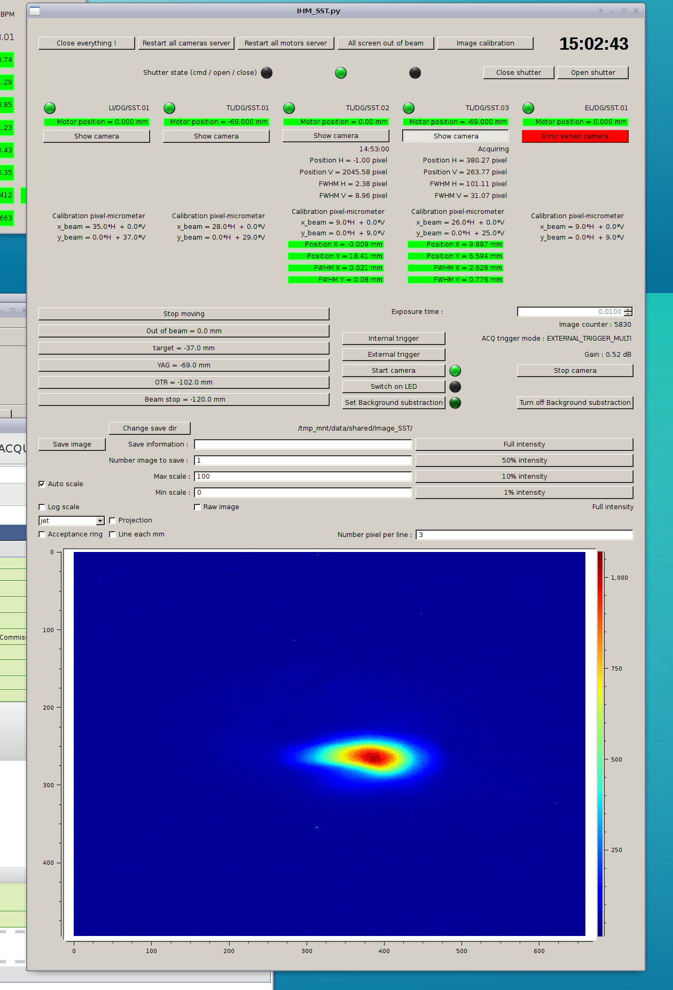The image size is (673, 990).
Task: Click the LI/DG/SST.01 green status LED
Action: tap(50, 108)
